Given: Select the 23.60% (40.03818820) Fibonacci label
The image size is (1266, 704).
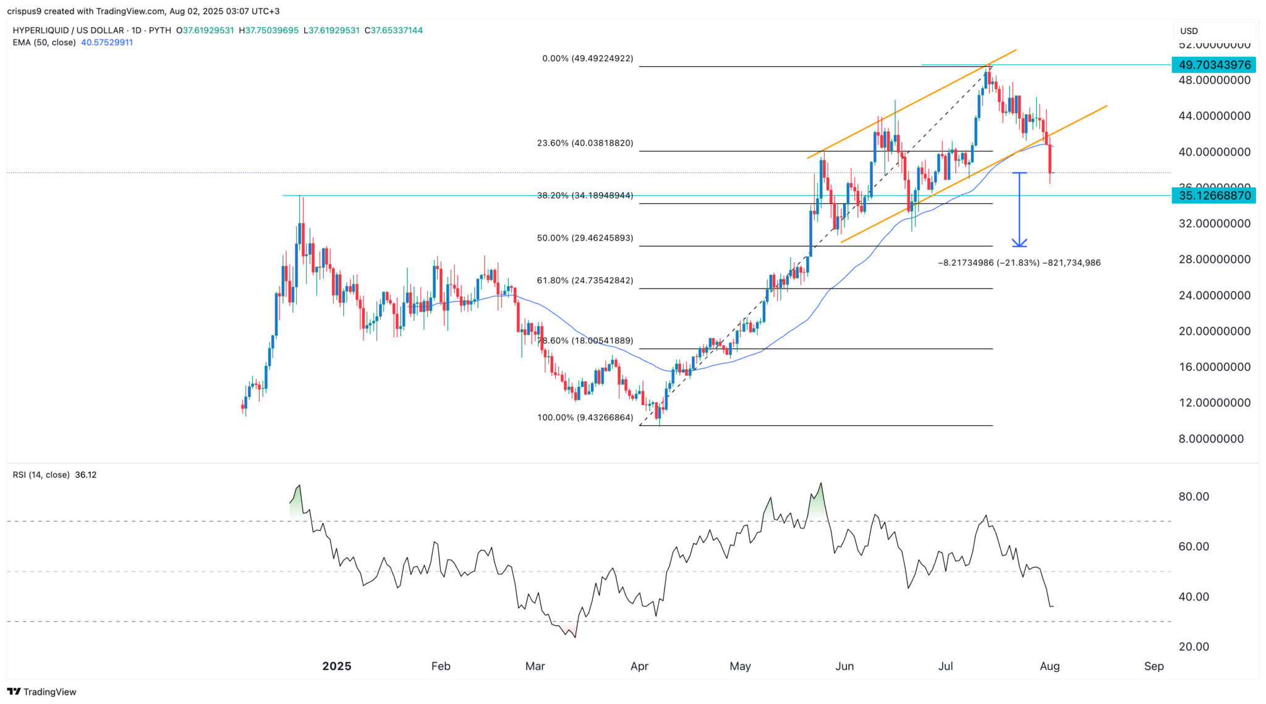Looking at the screenshot, I should click(585, 143).
